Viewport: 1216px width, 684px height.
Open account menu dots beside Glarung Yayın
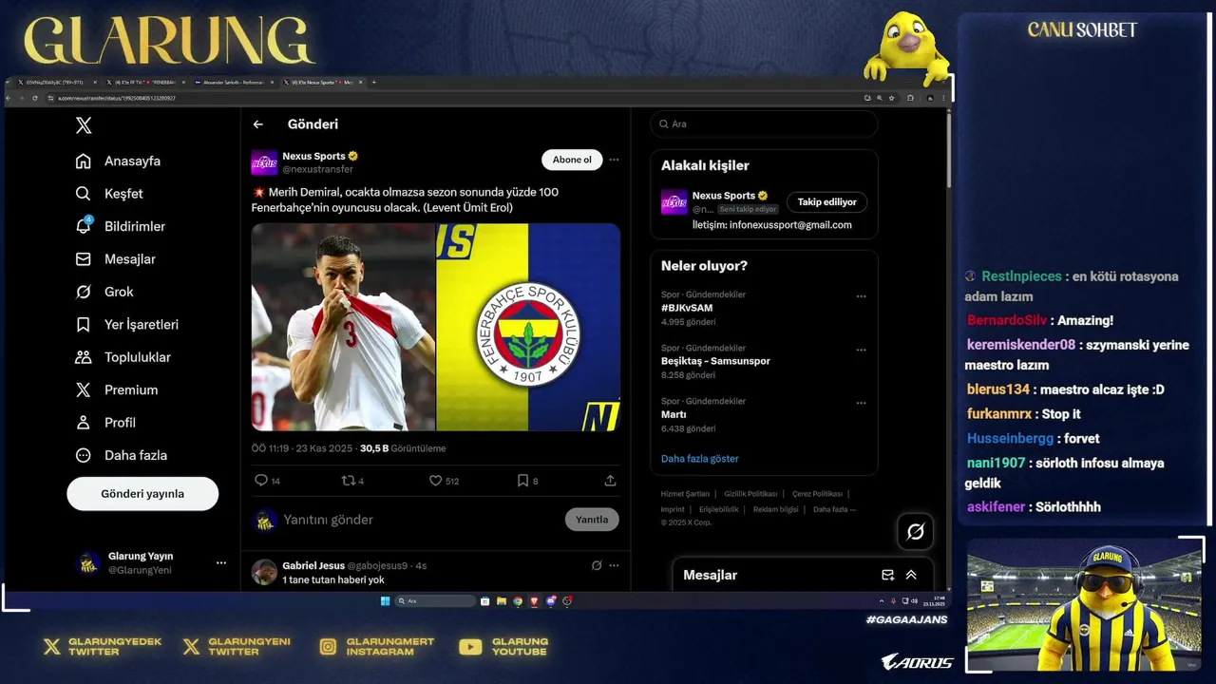pos(221,562)
